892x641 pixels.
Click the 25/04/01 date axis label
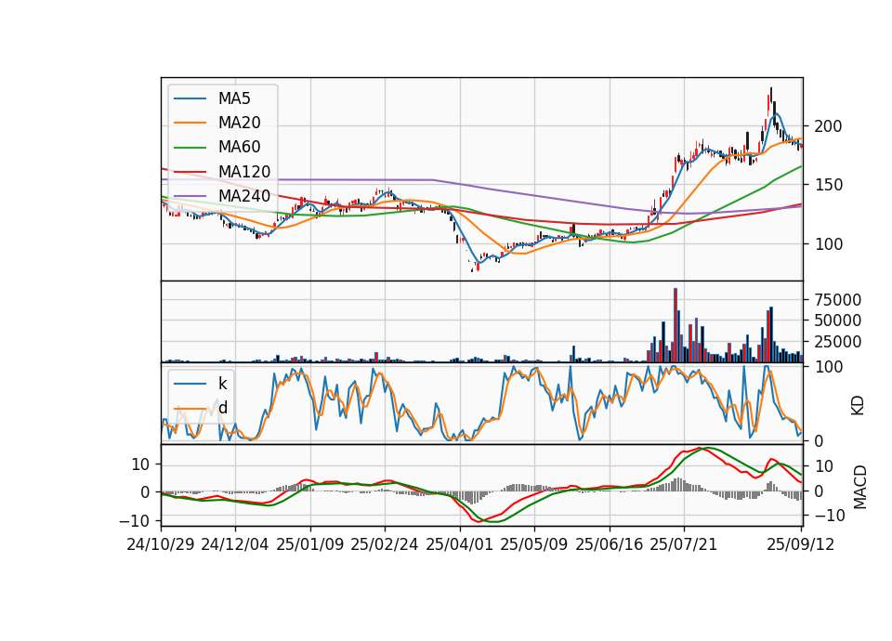tap(459, 544)
